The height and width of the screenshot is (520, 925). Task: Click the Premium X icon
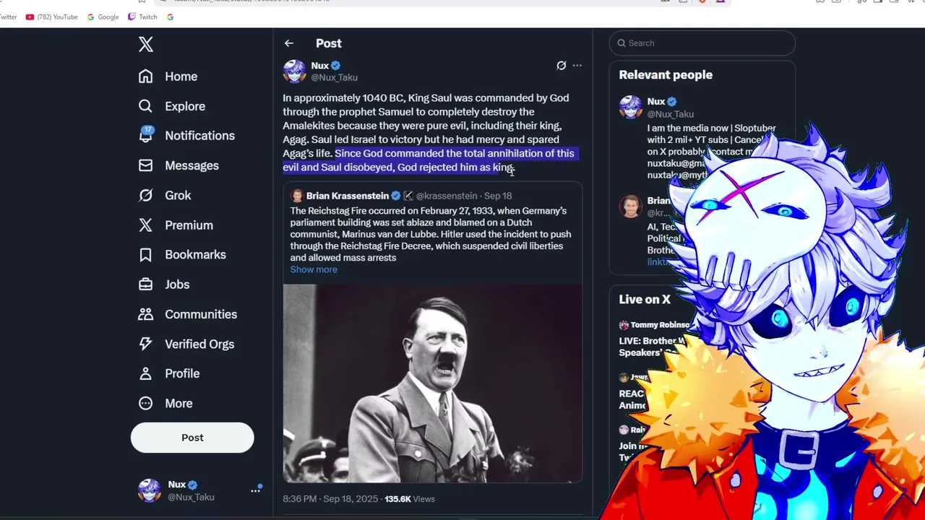coord(146,225)
